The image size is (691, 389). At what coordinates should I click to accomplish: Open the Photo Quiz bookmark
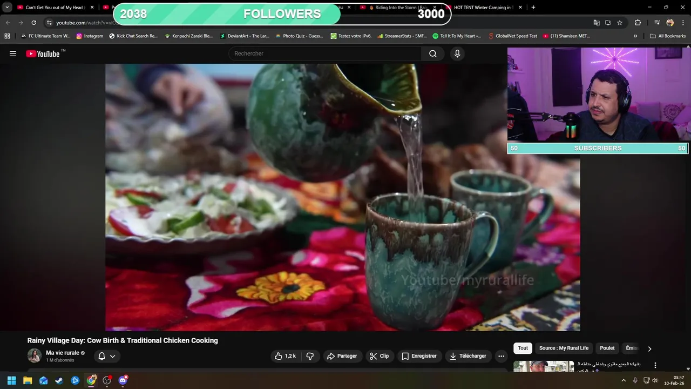(x=299, y=36)
